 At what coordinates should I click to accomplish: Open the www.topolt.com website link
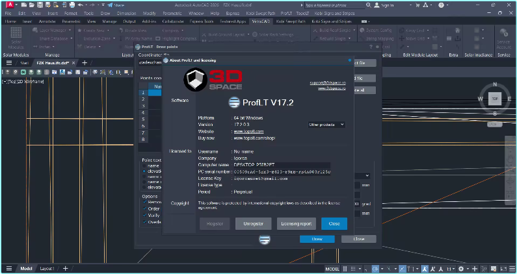[x=248, y=131]
